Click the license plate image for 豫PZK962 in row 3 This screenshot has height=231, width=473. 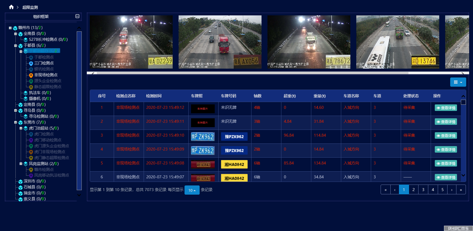click(203, 137)
